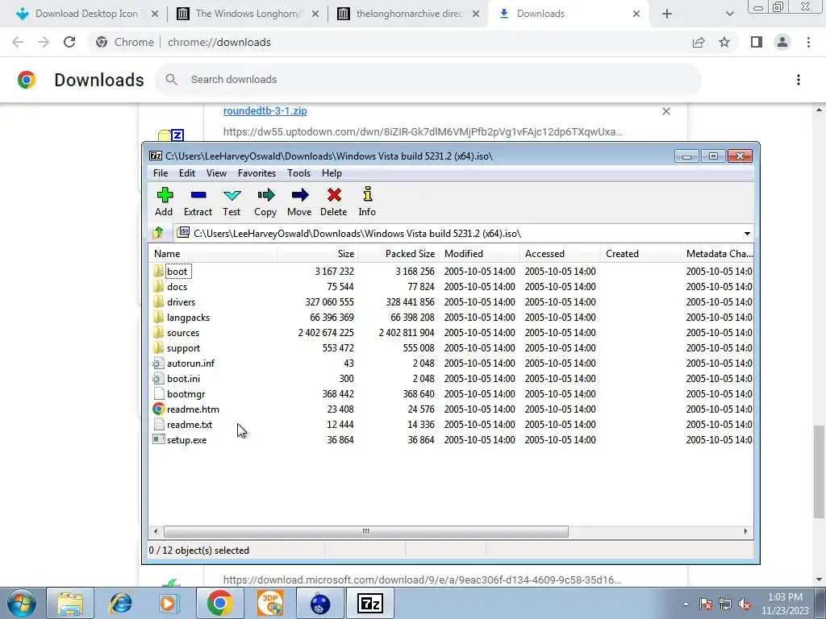Viewport: 826px width, 619px height.
Task: Sort by Packed Size column header
Action: [x=398, y=254]
